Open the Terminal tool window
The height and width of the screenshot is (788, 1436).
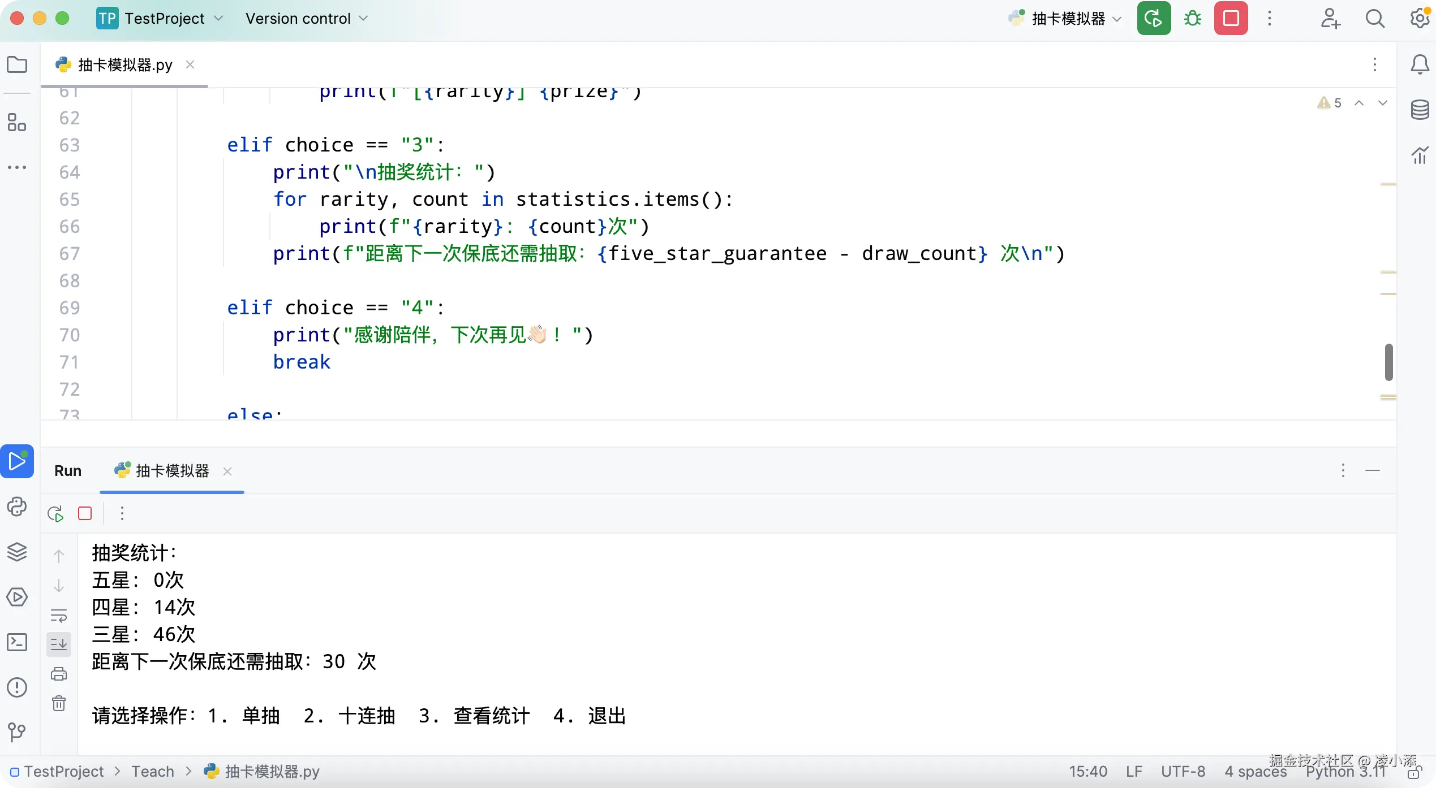17,642
